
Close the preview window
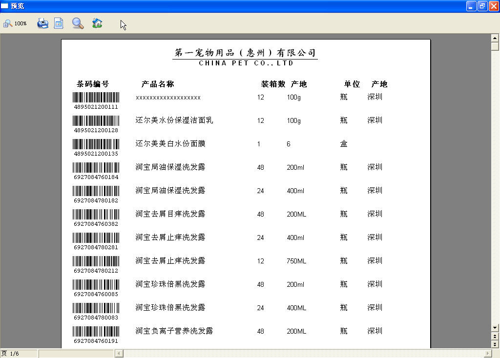click(494, 6)
